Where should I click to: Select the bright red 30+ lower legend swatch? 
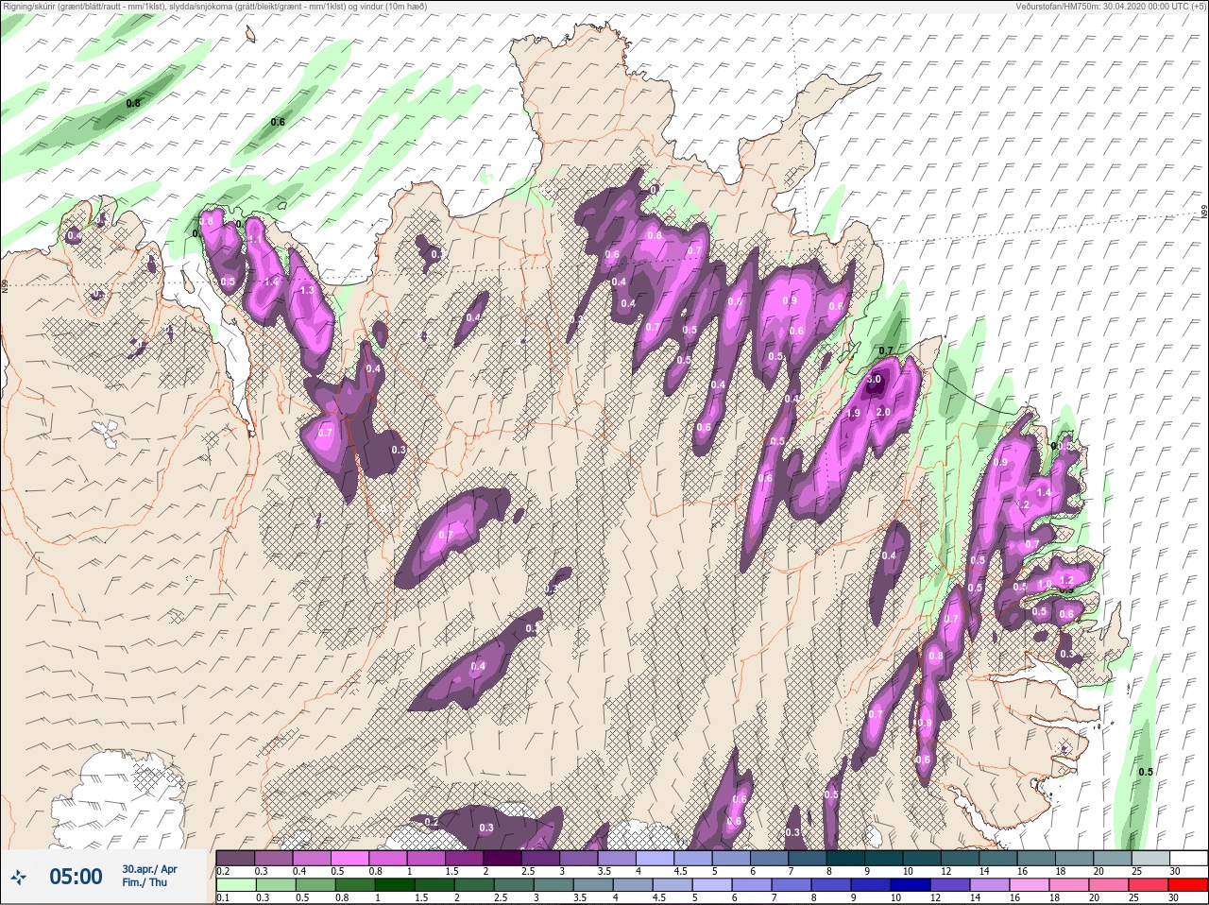[x=1189, y=885]
